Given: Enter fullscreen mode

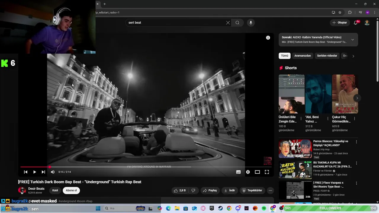Looking at the screenshot, I should click(267, 172).
